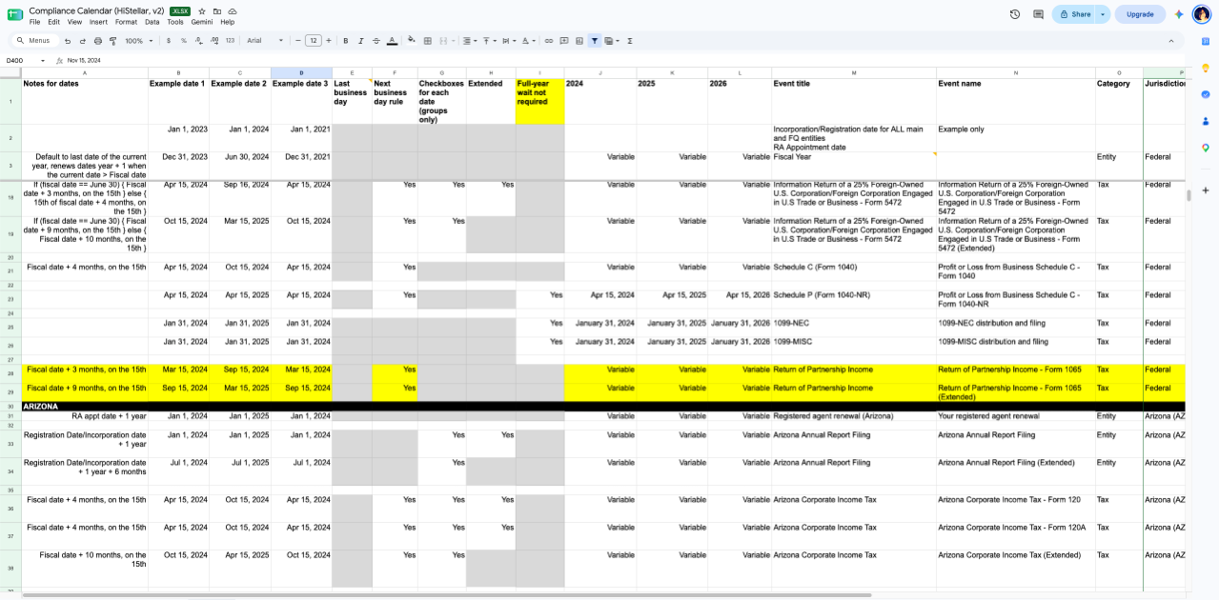Open the Data menu

point(152,22)
